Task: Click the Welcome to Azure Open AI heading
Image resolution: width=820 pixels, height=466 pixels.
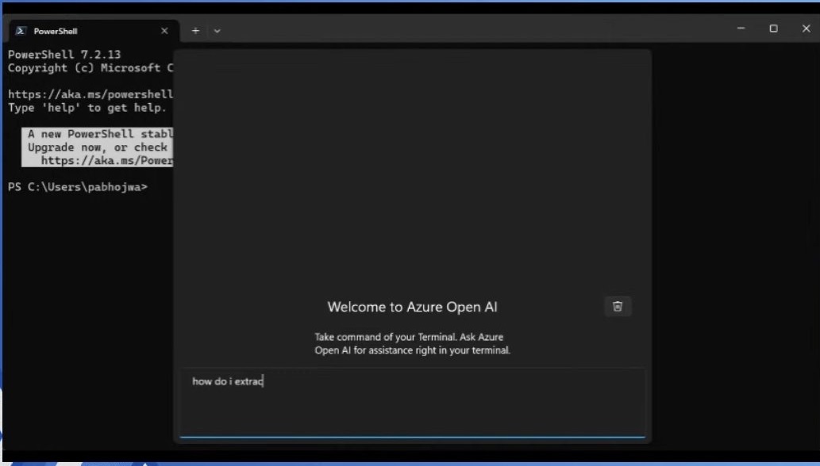Action: [x=412, y=307]
